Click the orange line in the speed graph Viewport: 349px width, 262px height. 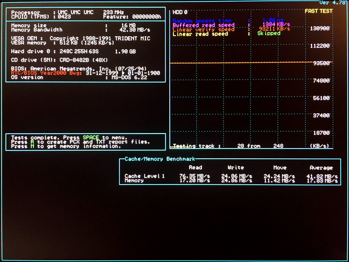[240, 63]
